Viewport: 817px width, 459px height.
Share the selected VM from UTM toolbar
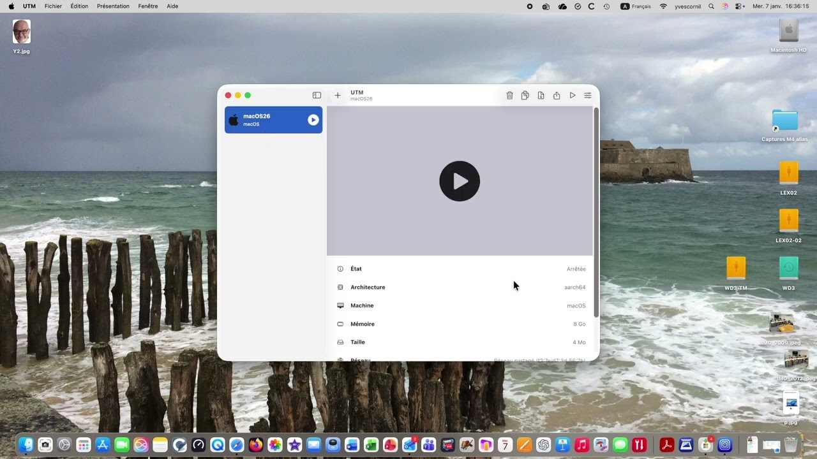pyautogui.click(x=557, y=95)
